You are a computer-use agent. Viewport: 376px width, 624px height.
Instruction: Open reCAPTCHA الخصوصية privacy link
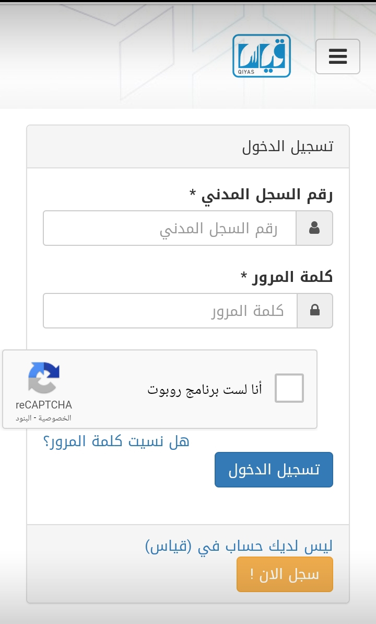55,418
